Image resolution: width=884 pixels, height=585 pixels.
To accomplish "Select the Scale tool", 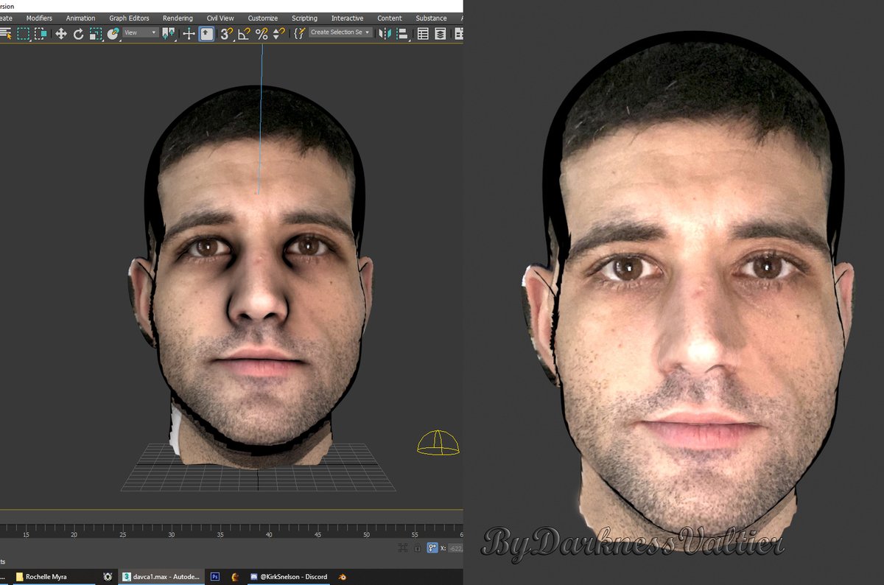I will coord(96,33).
